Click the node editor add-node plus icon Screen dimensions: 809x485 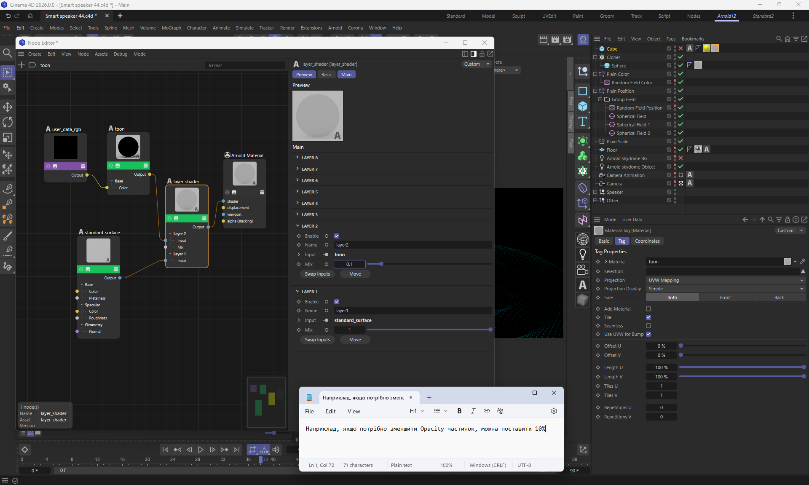[x=21, y=65]
